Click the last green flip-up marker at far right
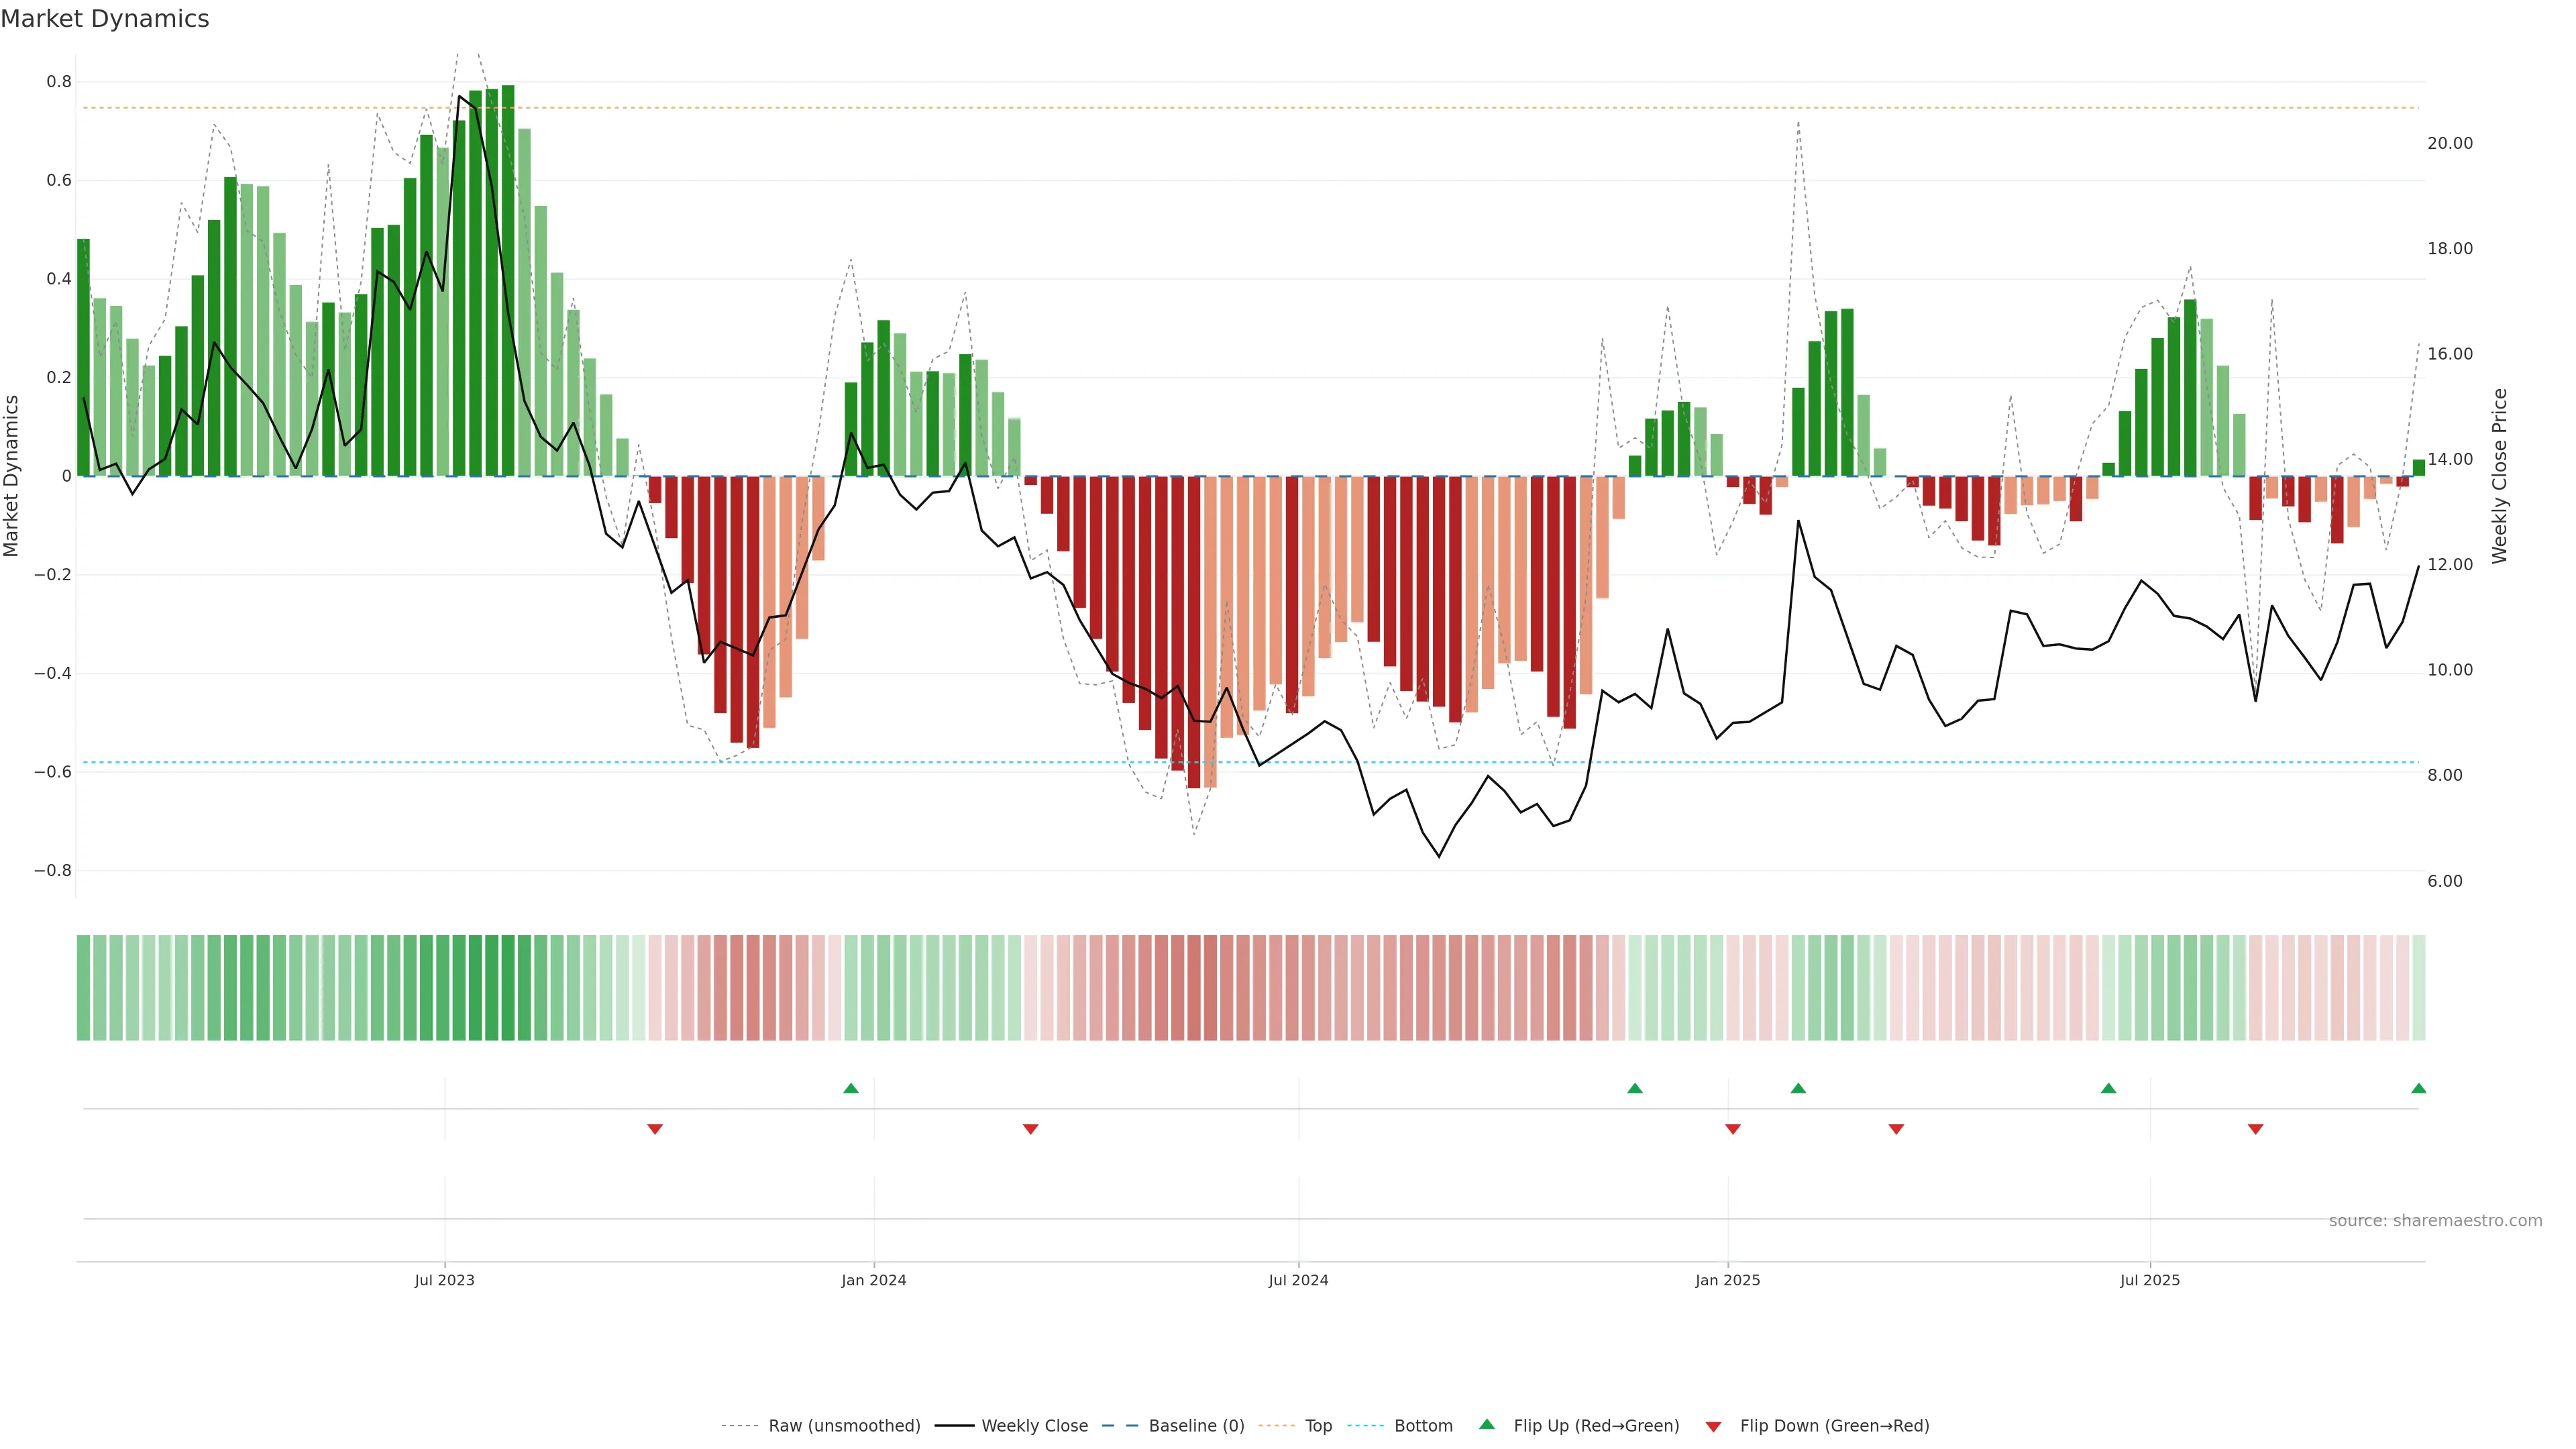The height and width of the screenshot is (1449, 2576). tap(2418, 1088)
